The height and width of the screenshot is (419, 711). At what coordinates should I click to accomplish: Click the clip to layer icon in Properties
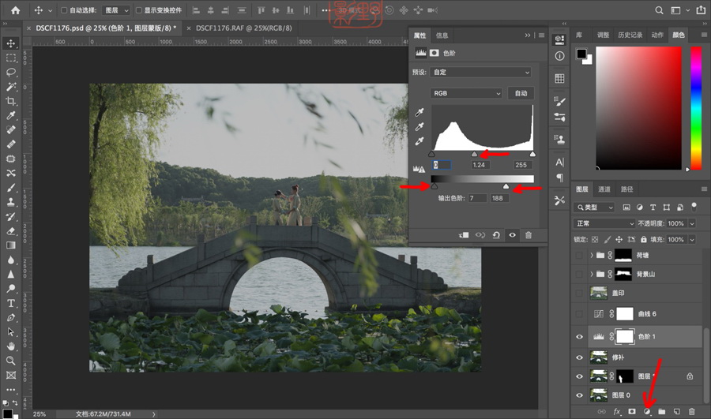[x=464, y=235]
